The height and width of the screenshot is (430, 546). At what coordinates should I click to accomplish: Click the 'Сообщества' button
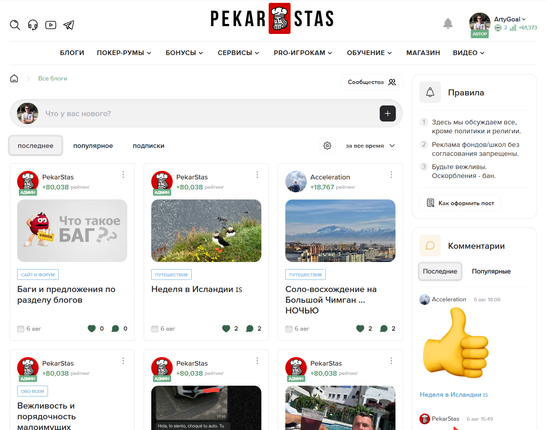point(372,82)
